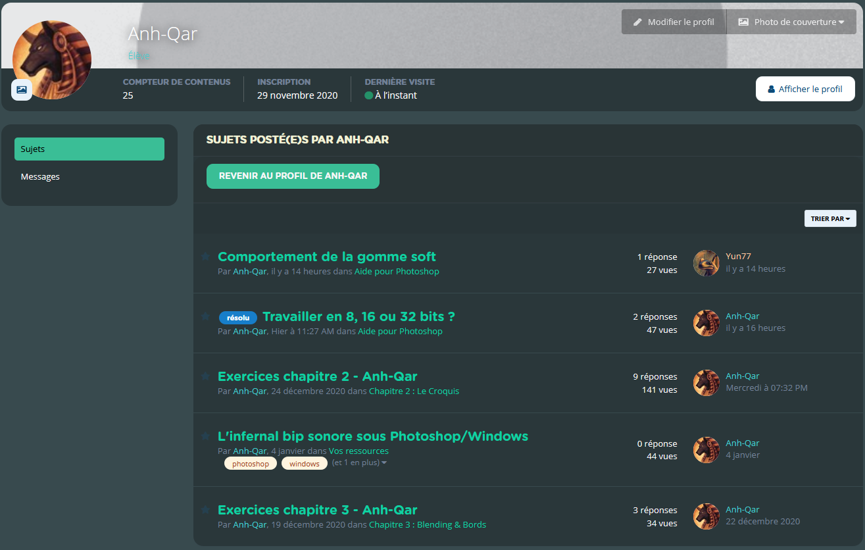
Task: Click the photoshop tag
Action: click(251, 464)
